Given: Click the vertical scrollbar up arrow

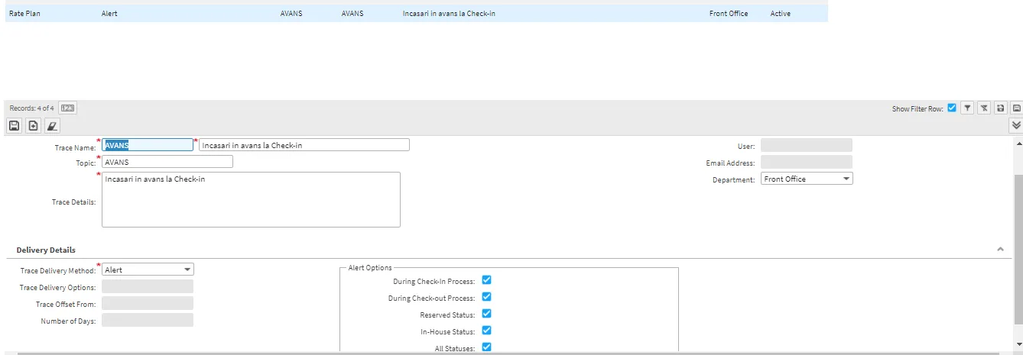Looking at the screenshot, I should click(1018, 143).
